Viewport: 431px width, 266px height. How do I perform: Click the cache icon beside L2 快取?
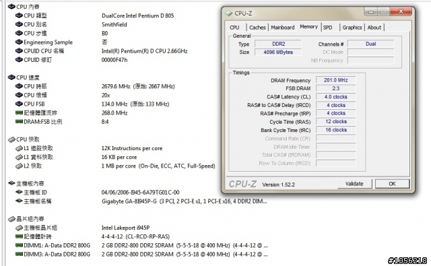click(x=19, y=166)
